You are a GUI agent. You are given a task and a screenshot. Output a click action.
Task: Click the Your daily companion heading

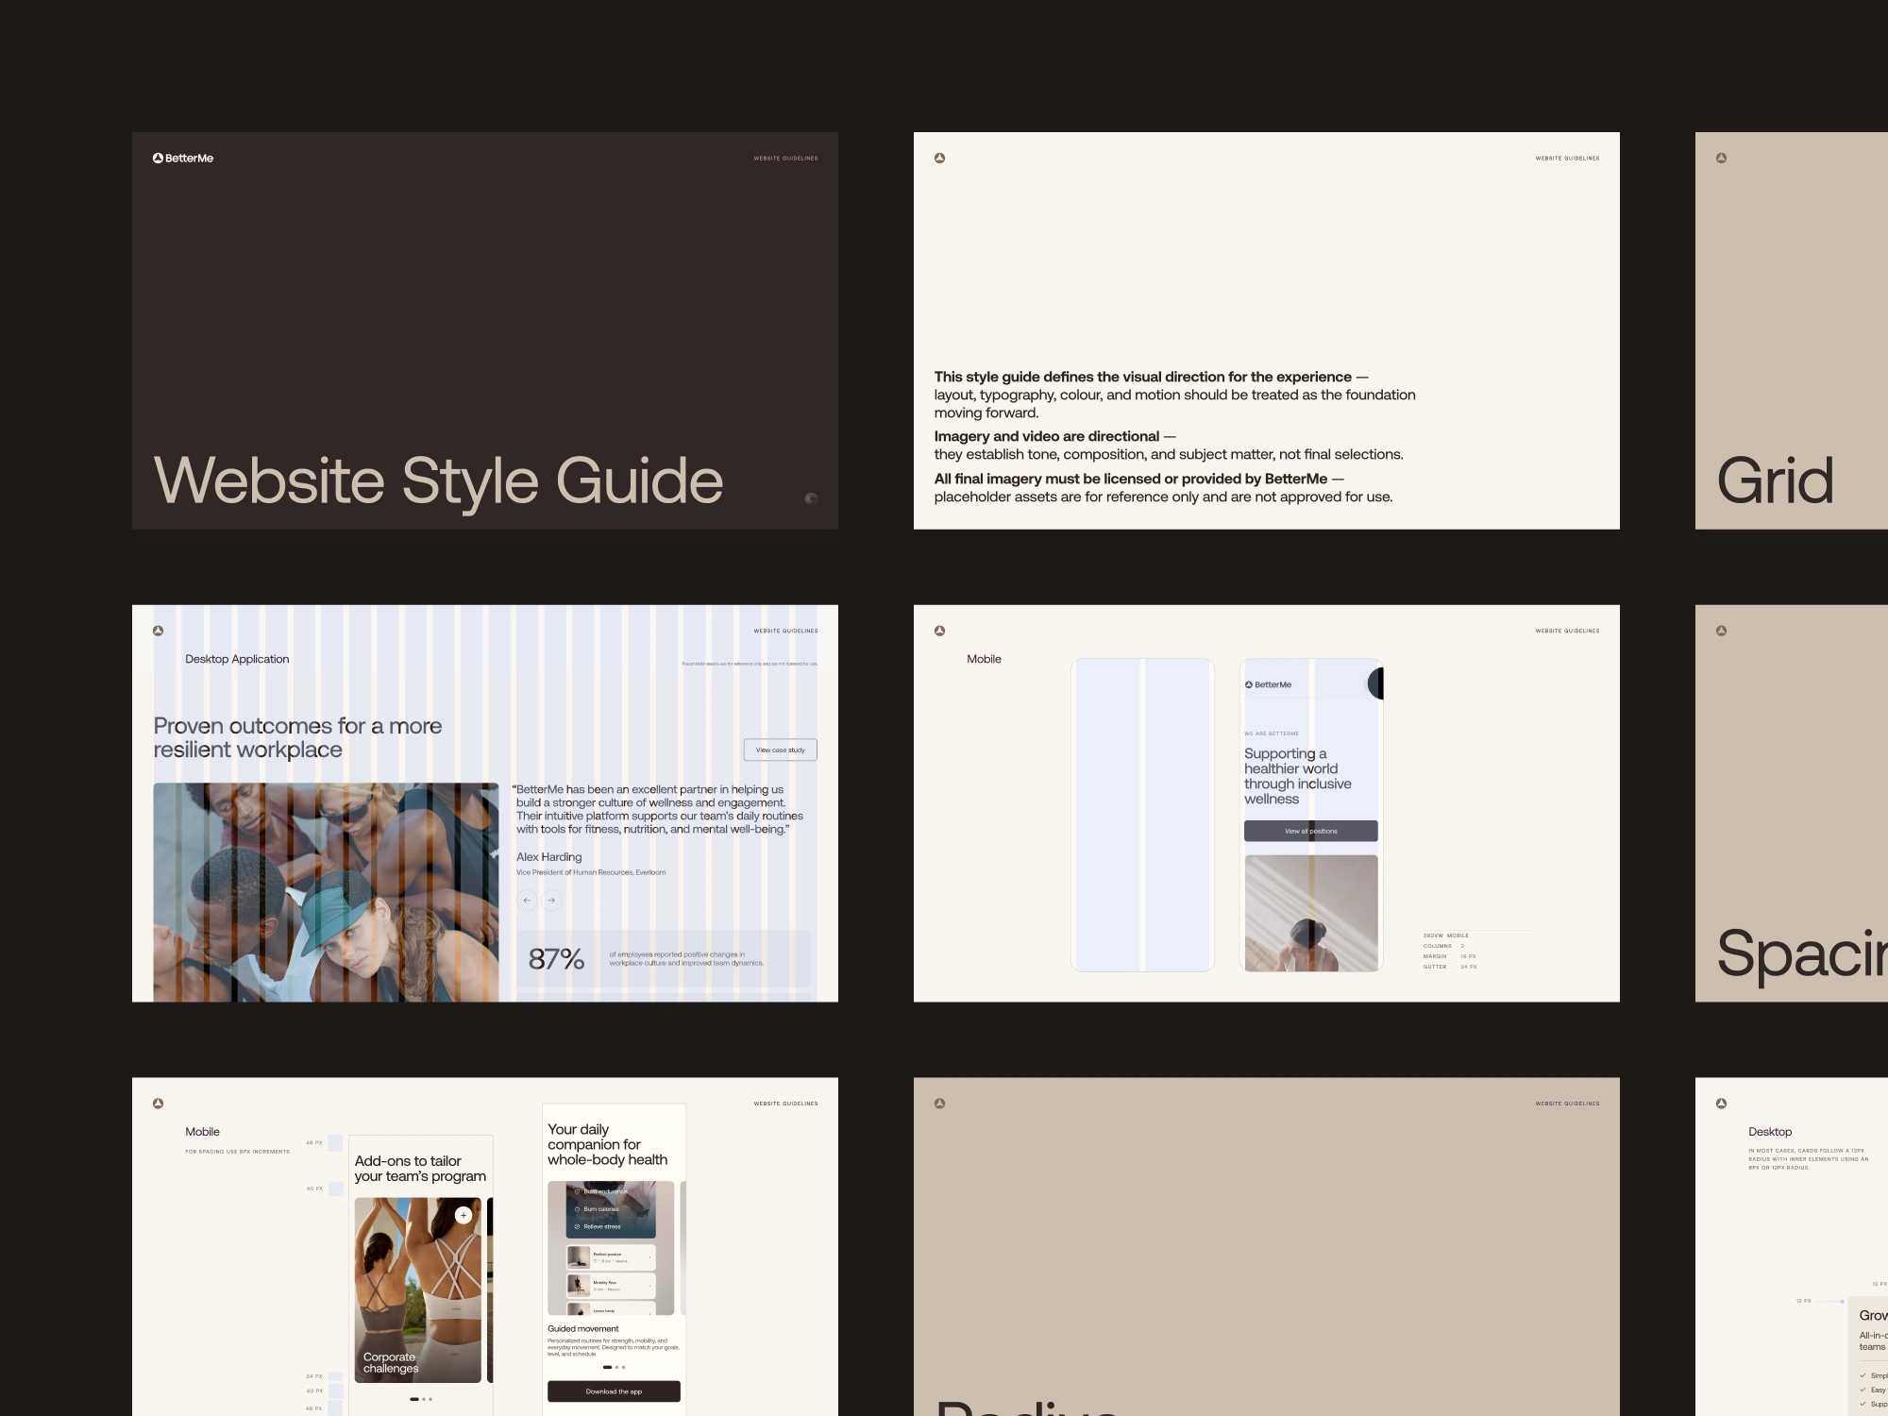(x=607, y=1144)
